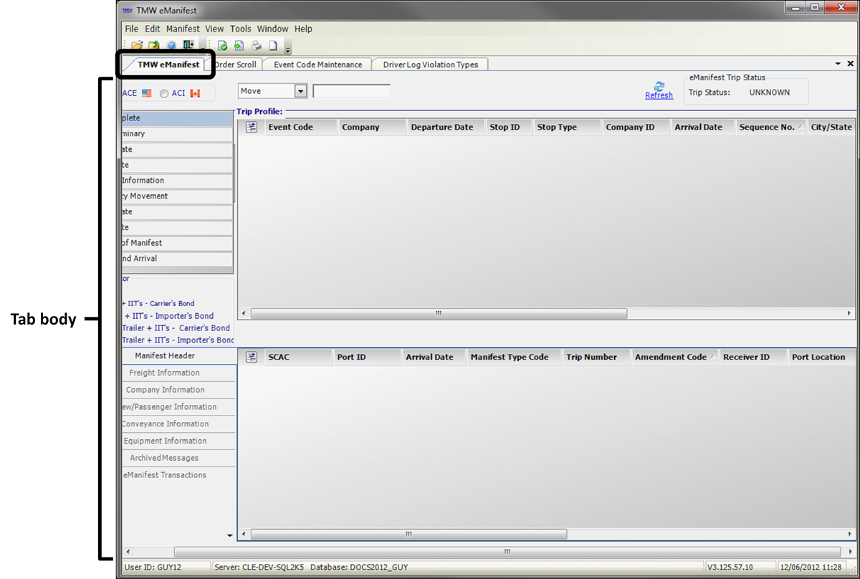Click the exit door toolbar icon
The height and width of the screenshot is (579, 860).
coord(188,46)
